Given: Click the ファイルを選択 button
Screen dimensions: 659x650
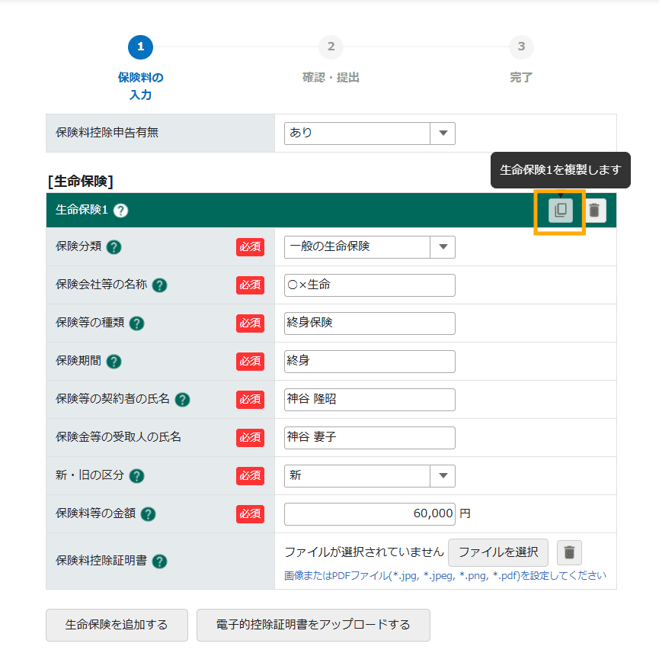Looking at the screenshot, I should (x=498, y=552).
